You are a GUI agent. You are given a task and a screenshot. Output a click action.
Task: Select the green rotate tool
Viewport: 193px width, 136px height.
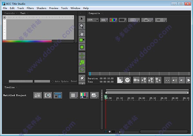click(x=82, y=69)
